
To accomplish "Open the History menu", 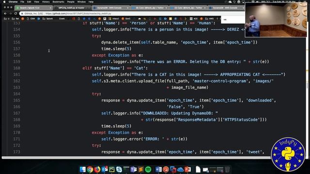I will [x=46, y=2].
